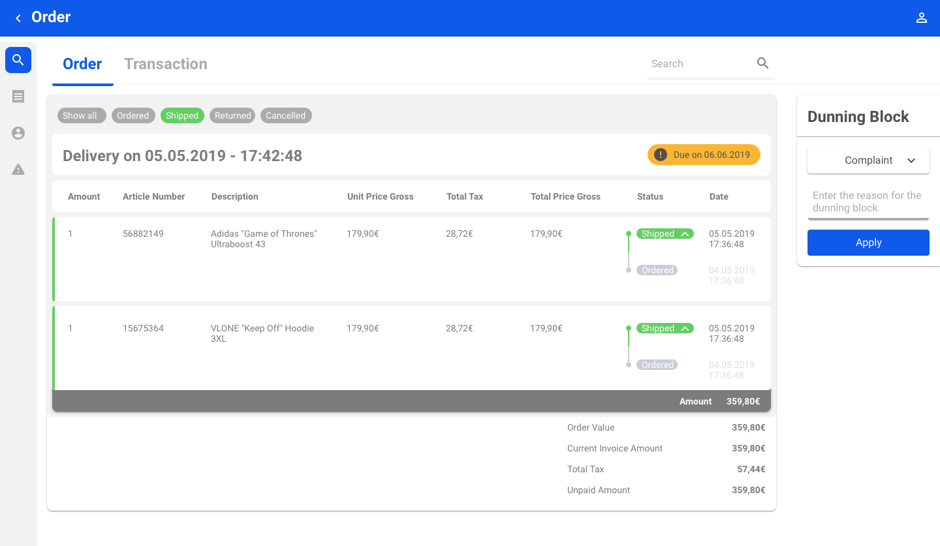Toggle the Ordered filter chip
The height and width of the screenshot is (546, 940).
click(133, 115)
